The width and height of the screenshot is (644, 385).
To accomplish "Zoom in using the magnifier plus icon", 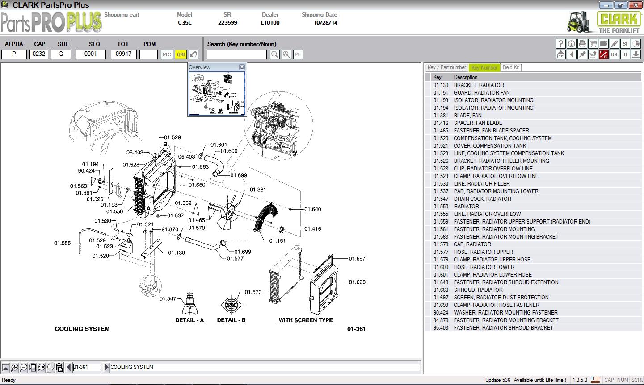I will point(14,368).
